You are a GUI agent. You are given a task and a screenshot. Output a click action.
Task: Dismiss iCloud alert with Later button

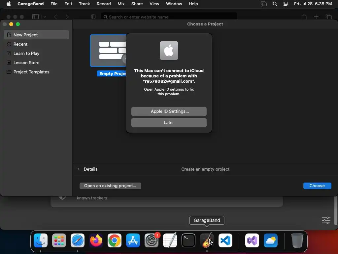pyautogui.click(x=169, y=122)
